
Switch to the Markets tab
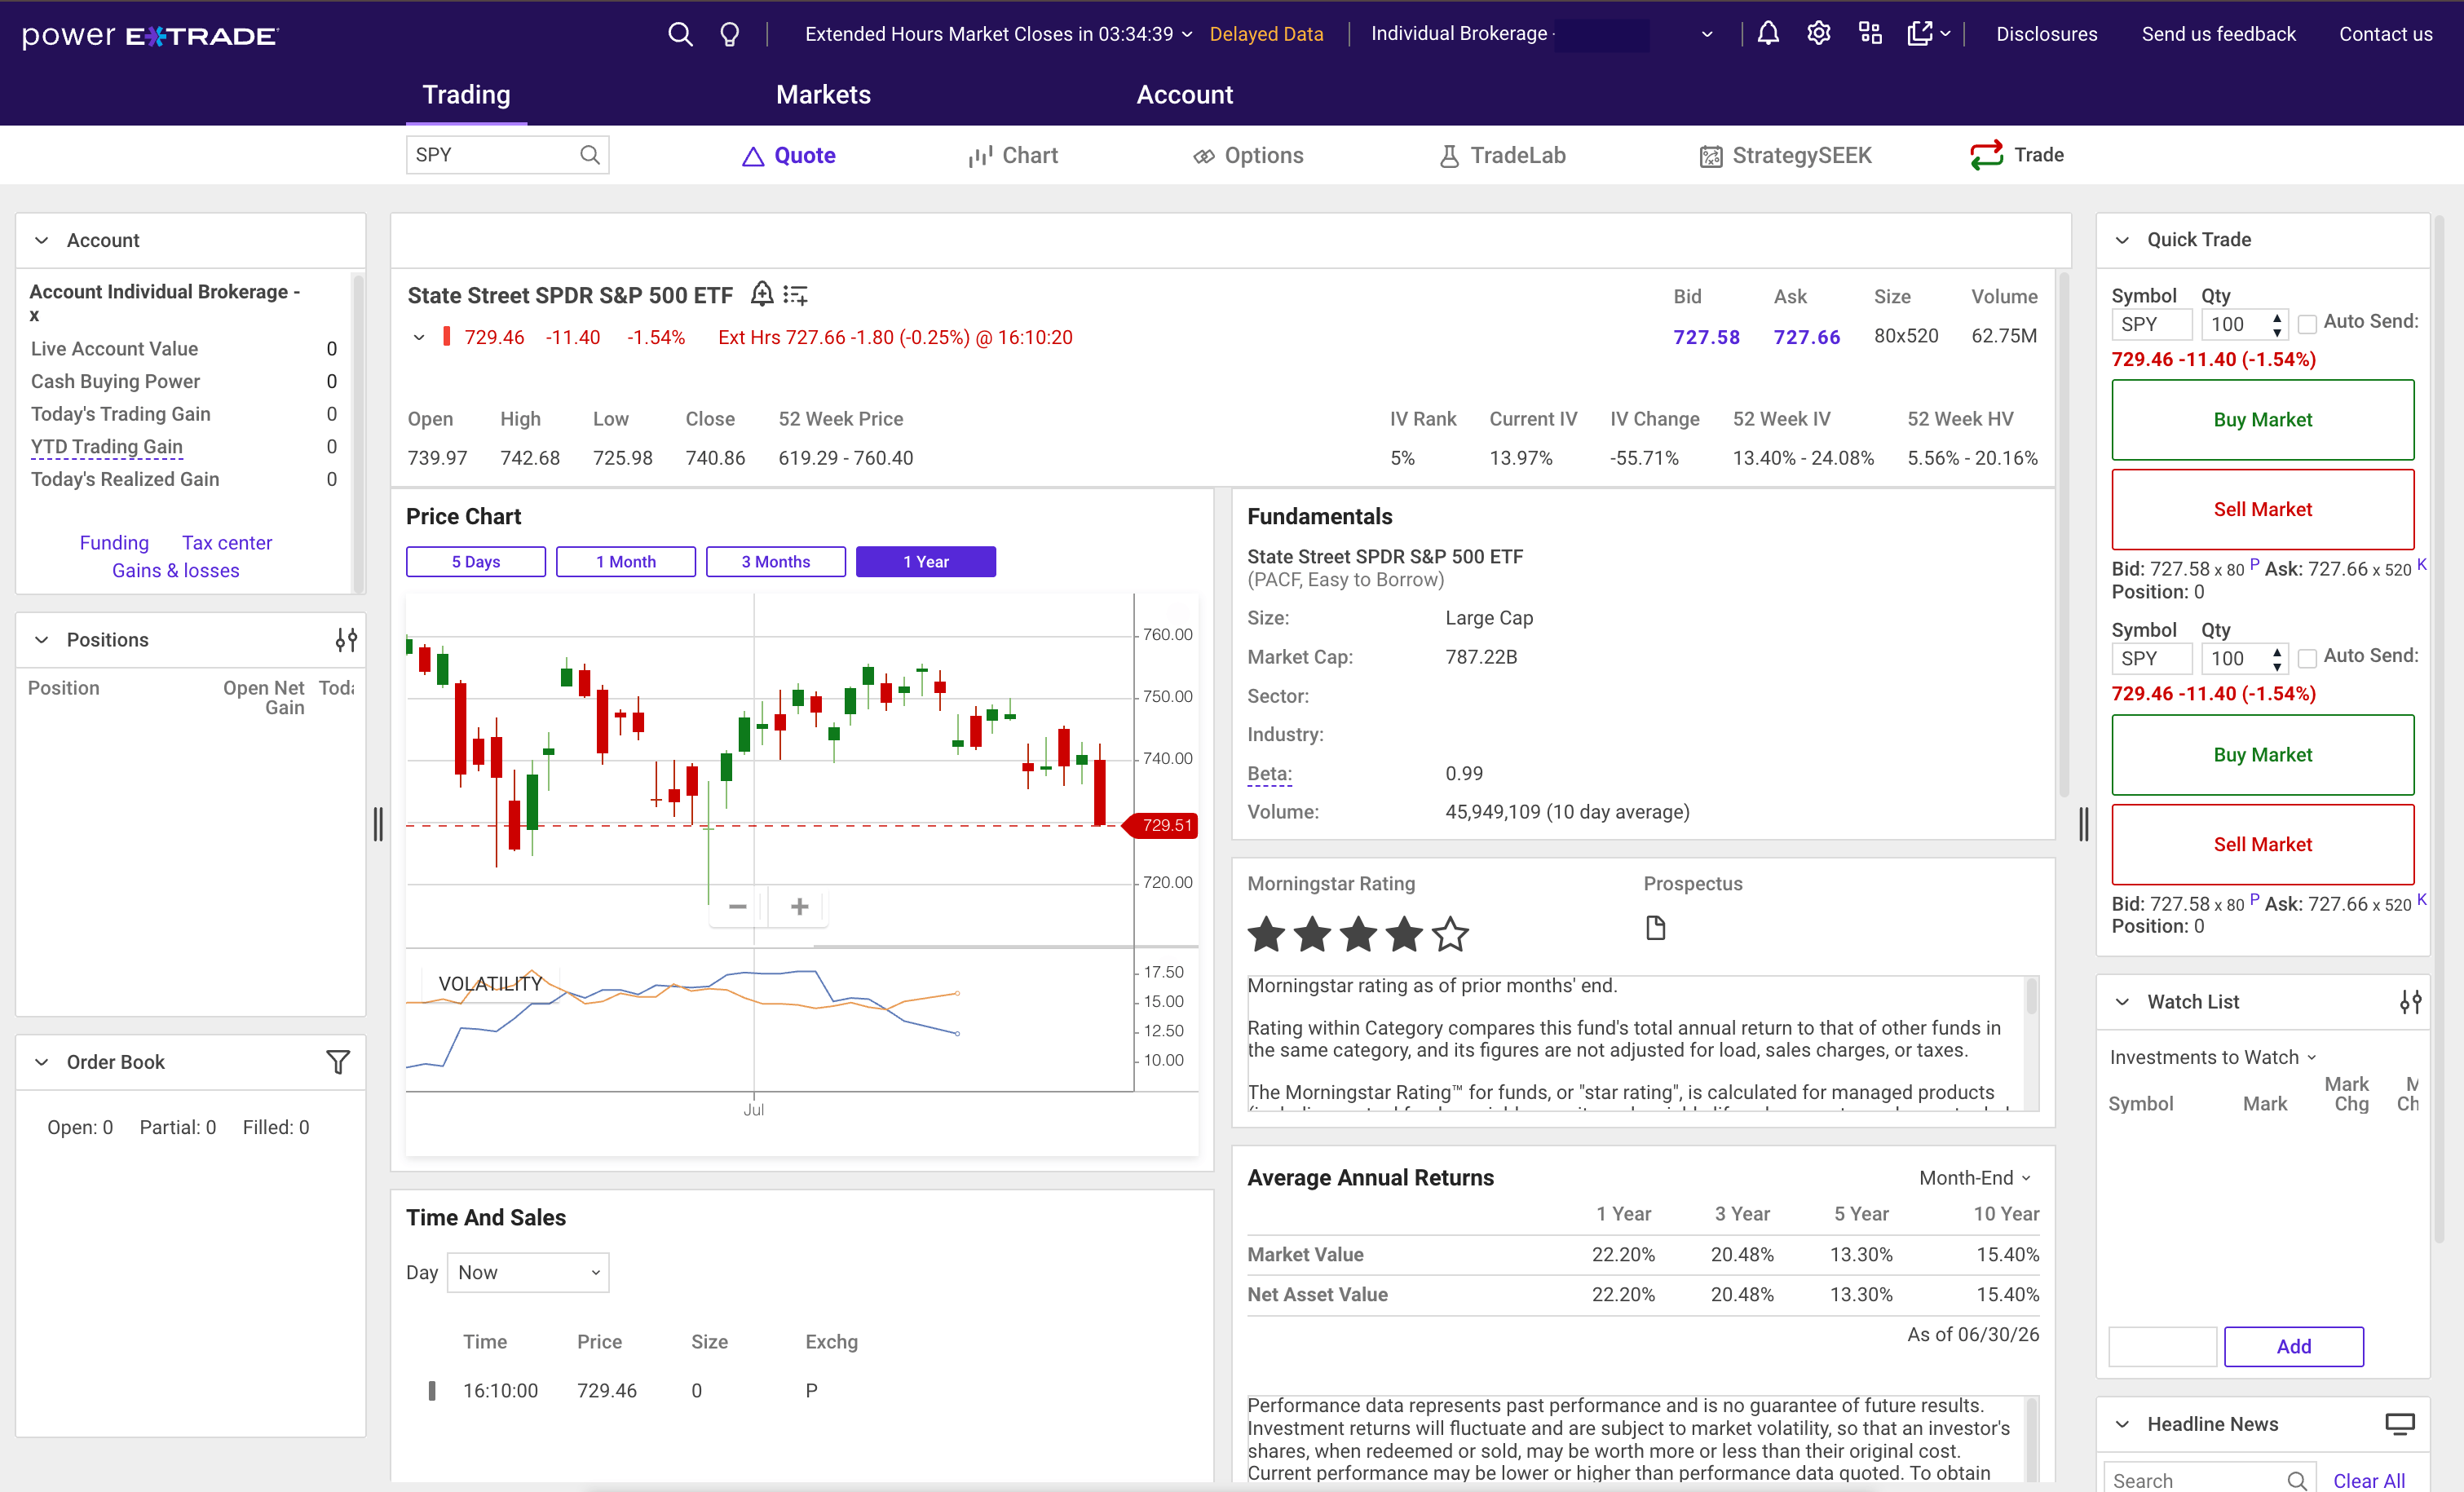pyautogui.click(x=823, y=95)
